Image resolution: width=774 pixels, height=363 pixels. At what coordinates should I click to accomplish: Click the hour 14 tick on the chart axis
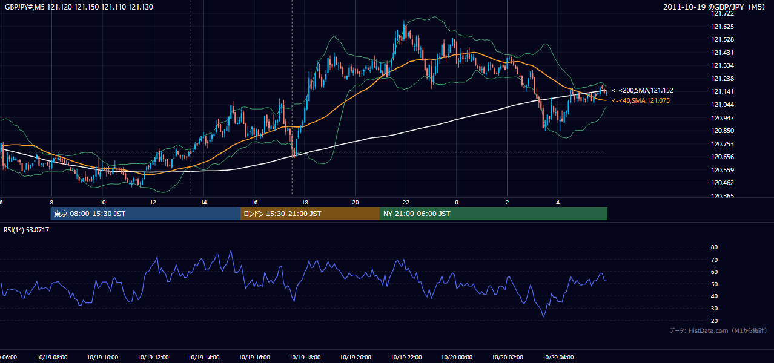point(204,203)
